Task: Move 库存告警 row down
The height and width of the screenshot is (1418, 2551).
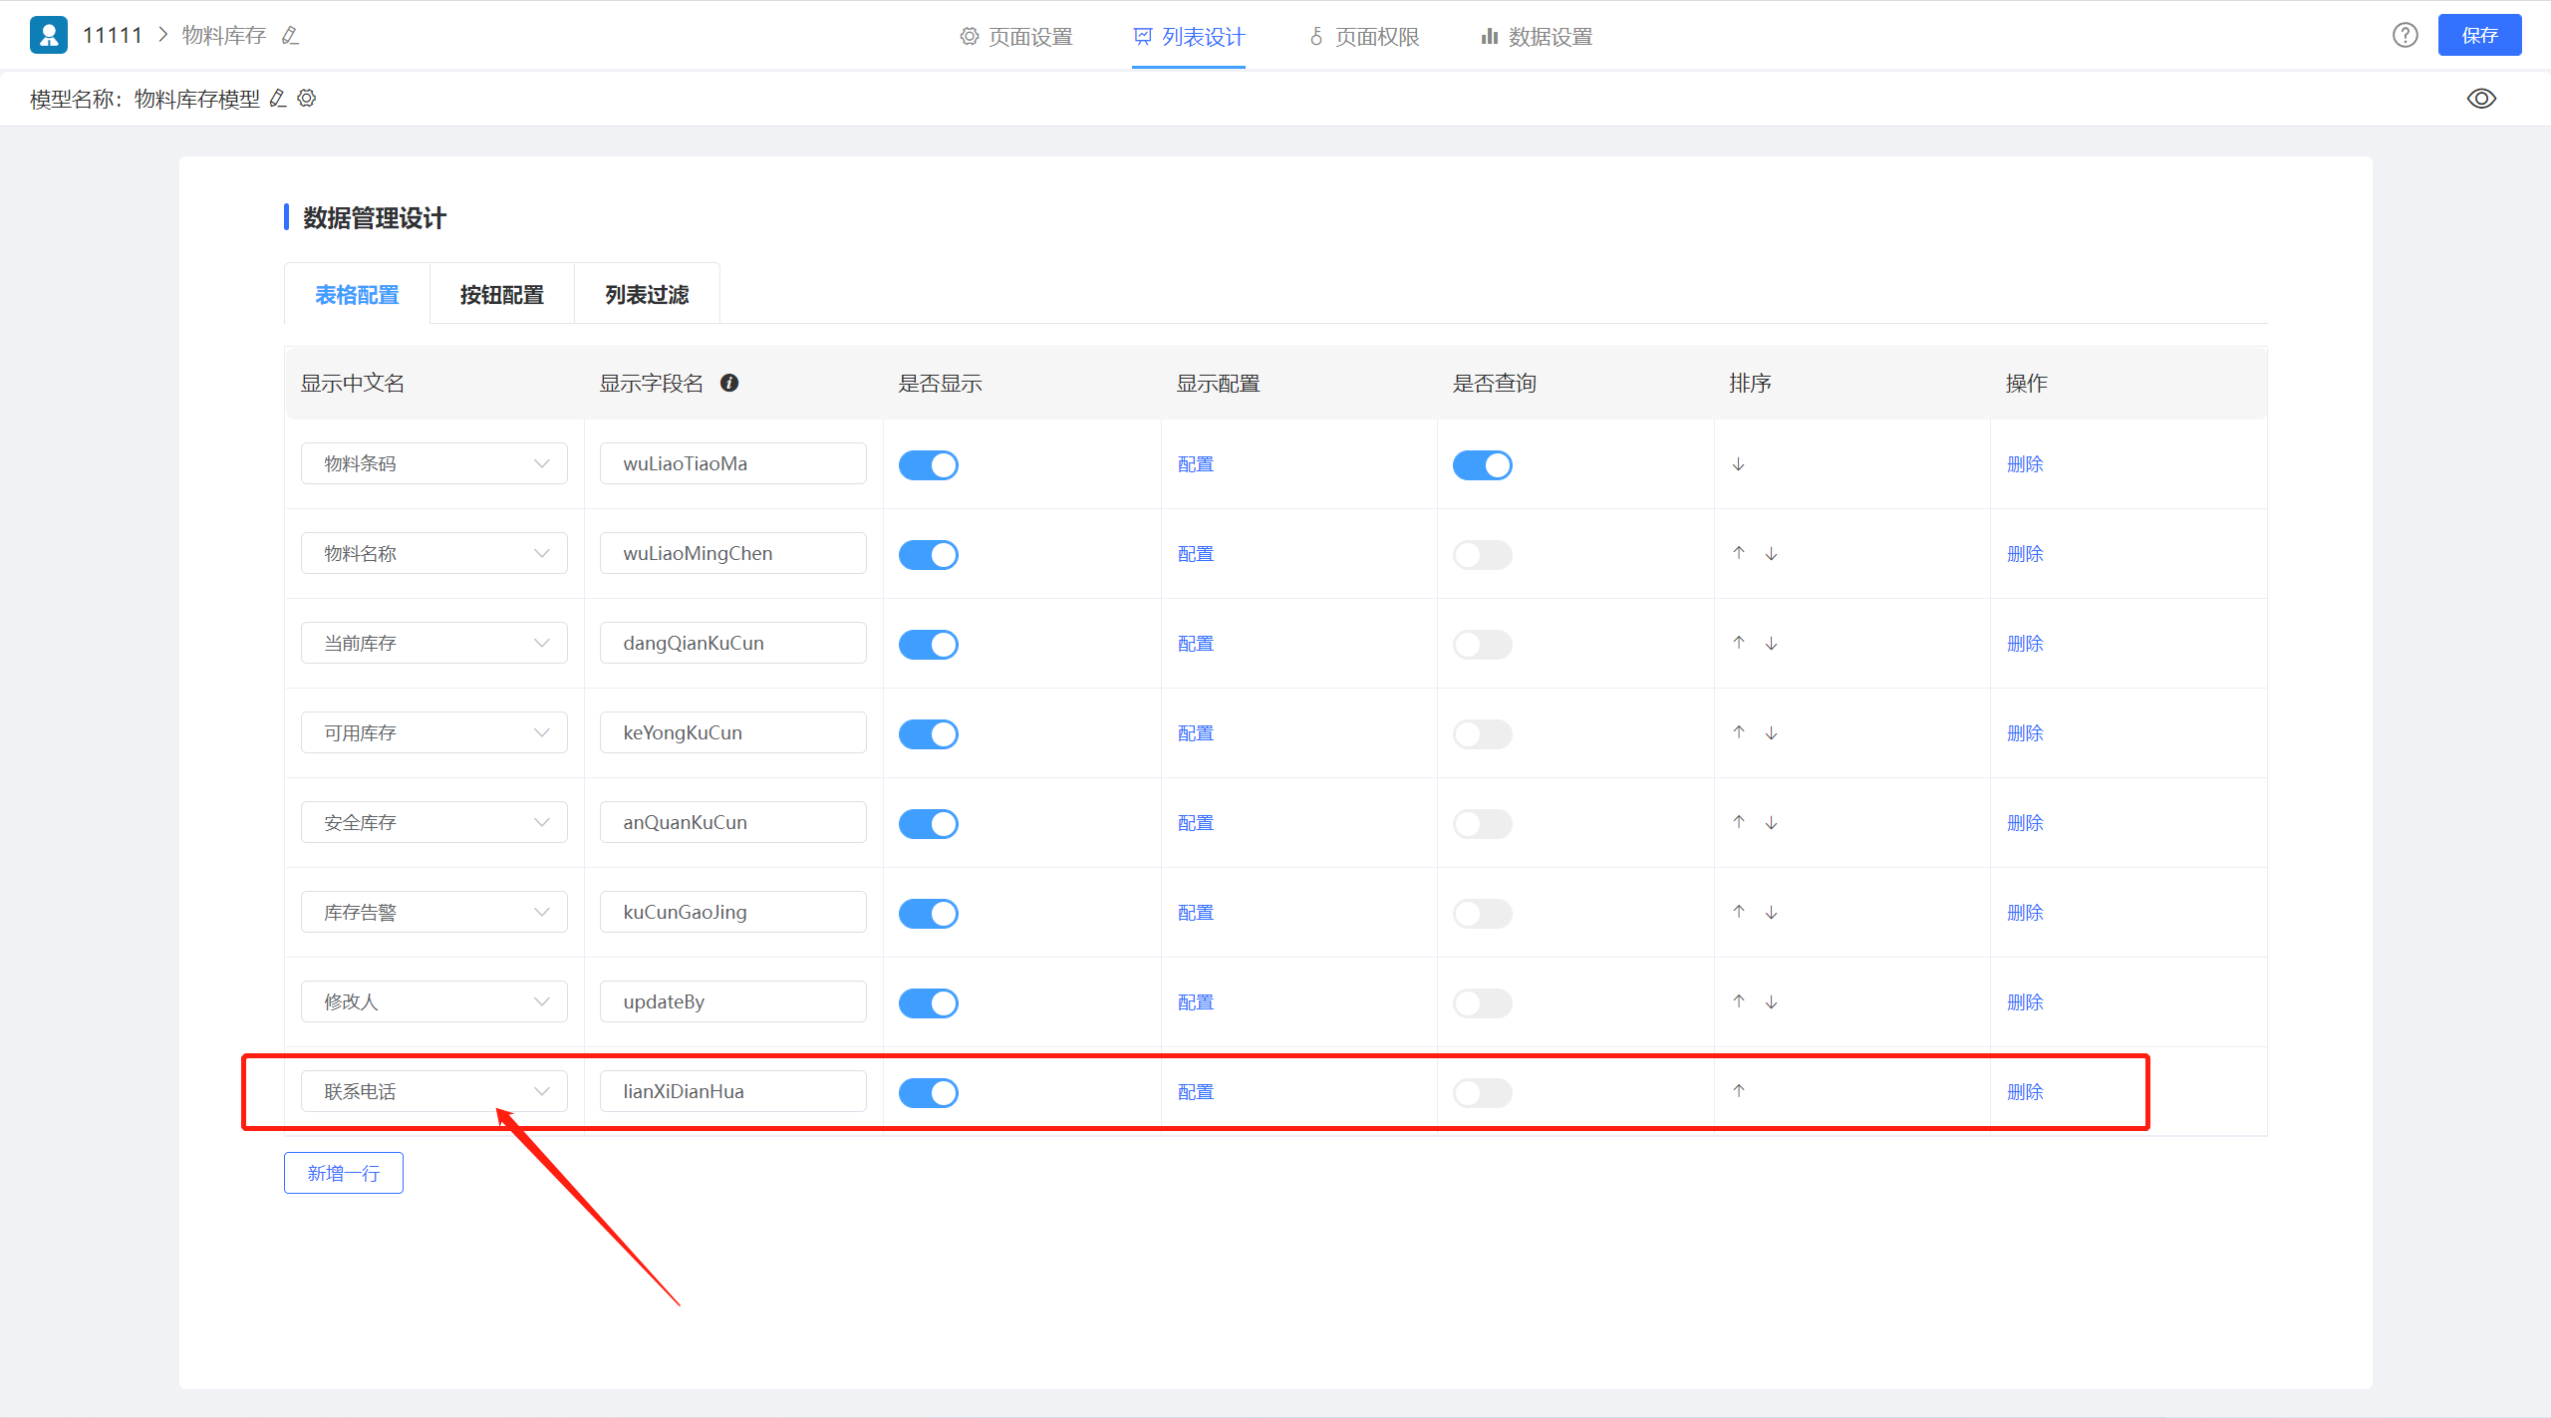Action: point(1771,913)
